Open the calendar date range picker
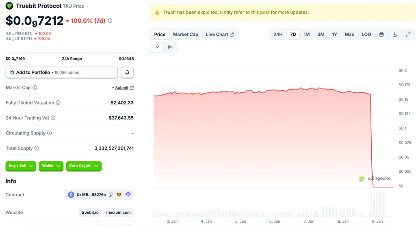 click(x=381, y=35)
